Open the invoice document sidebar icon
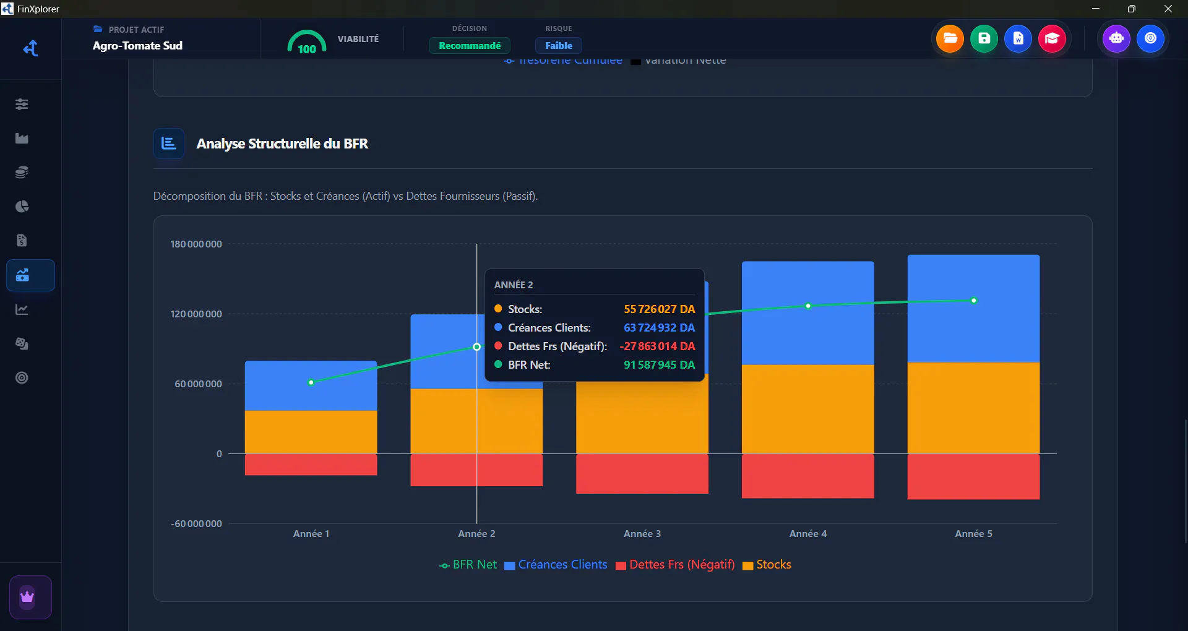Viewport: 1188px width, 631px height. click(22, 240)
